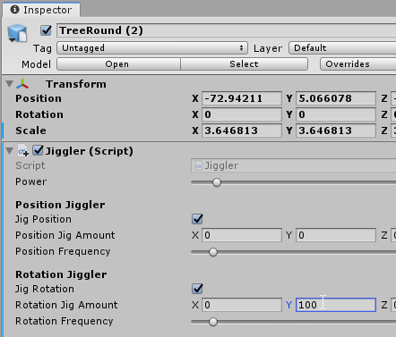The image size is (396, 337).
Task: Click the Select model button
Action: 244,64
